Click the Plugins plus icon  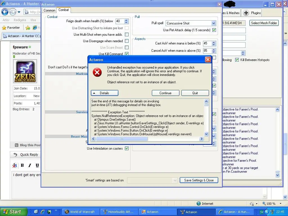click(x=246, y=13)
